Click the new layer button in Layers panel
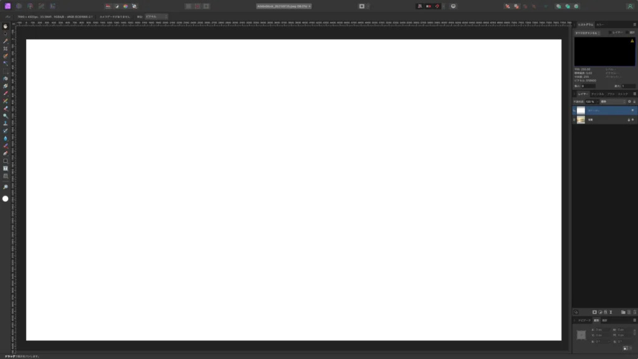The height and width of the screenshot is (359, 638). [x=629, y=312]
